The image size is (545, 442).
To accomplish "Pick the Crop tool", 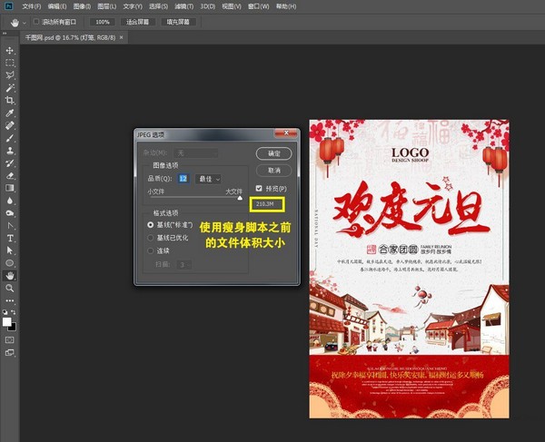I will pyautogui.click(x=10, y=100).
